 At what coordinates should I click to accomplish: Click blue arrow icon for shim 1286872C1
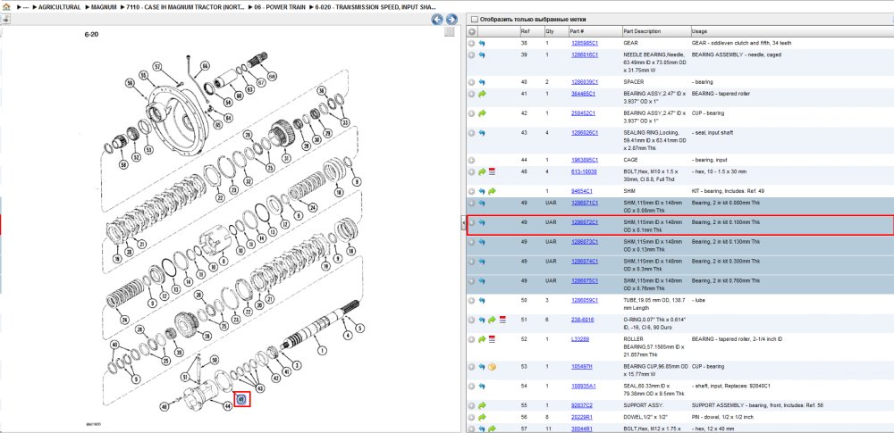tap(482, 222)
